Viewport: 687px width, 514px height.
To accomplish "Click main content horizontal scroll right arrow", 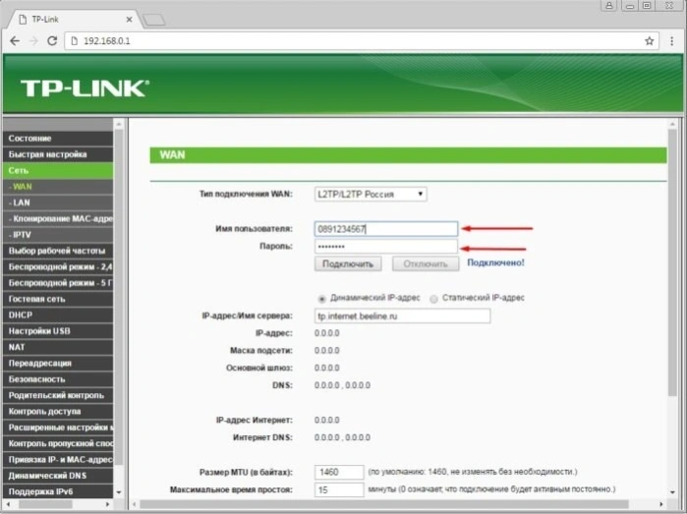I will [661, 504].
